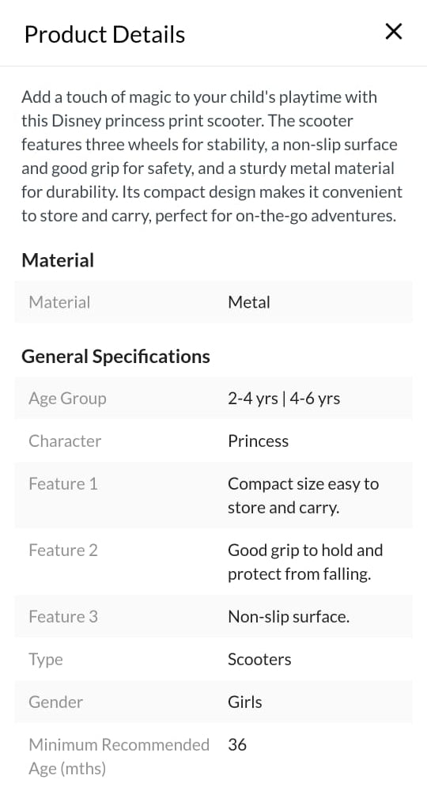Click the Feature 1 label

pyautogui.click(x=62, y=483)
